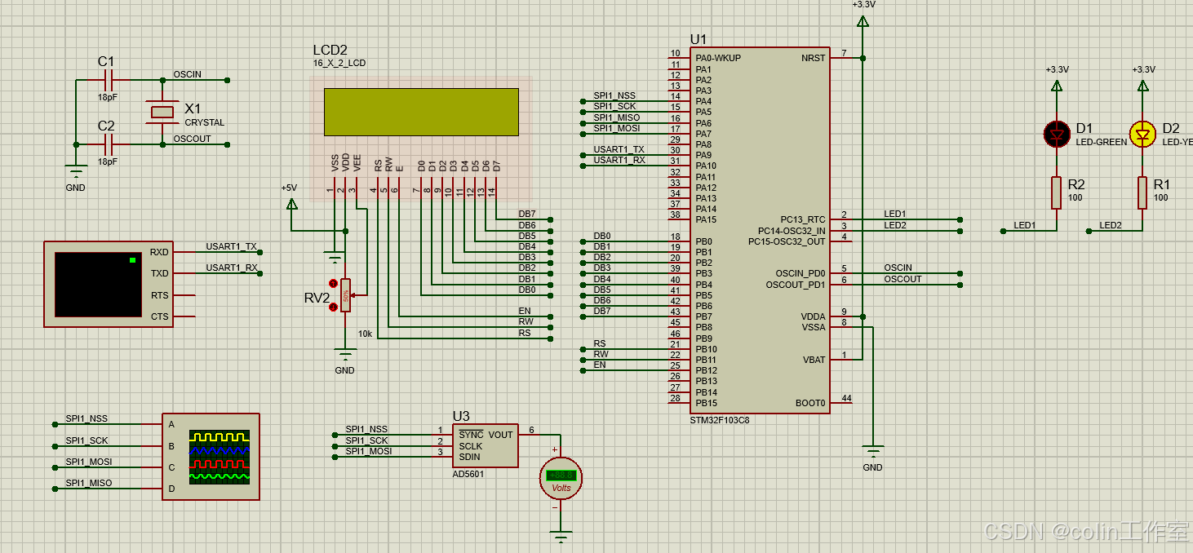Select capacitor C2 symbol
This screenshot has width=1193, height=553.
point(110,144)
